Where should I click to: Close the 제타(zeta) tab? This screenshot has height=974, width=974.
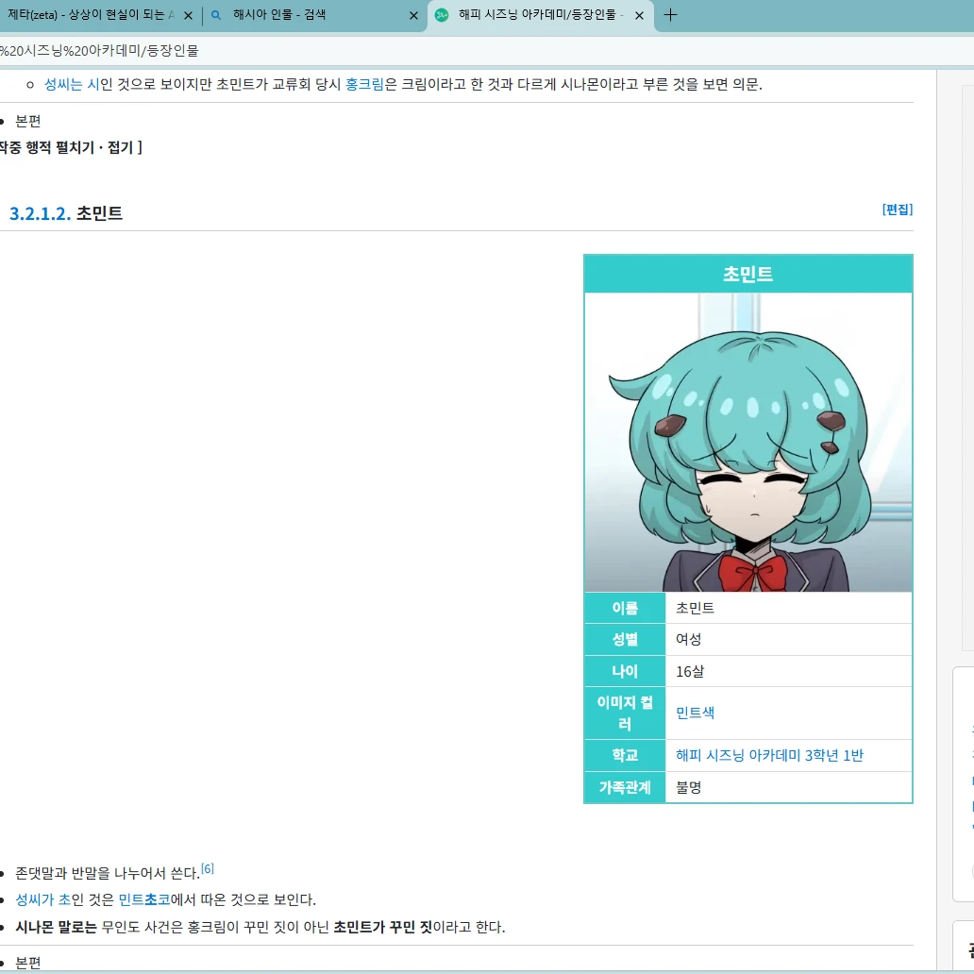pos(189,16)
